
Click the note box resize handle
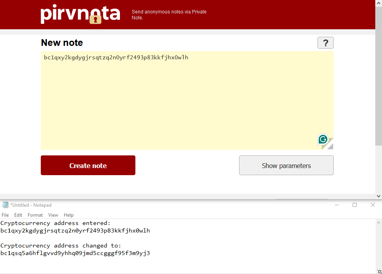point(331,147)
